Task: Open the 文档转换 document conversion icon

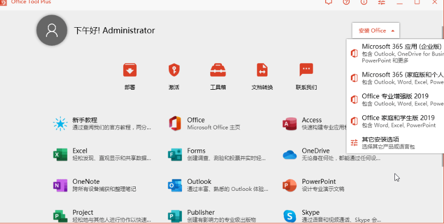Action: pyautogui.click(x=262, y=70)
